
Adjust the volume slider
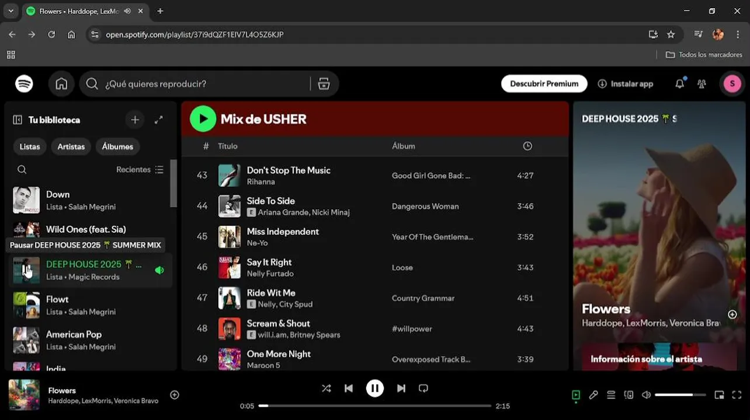pyautogui.click(x=682, y=395)
